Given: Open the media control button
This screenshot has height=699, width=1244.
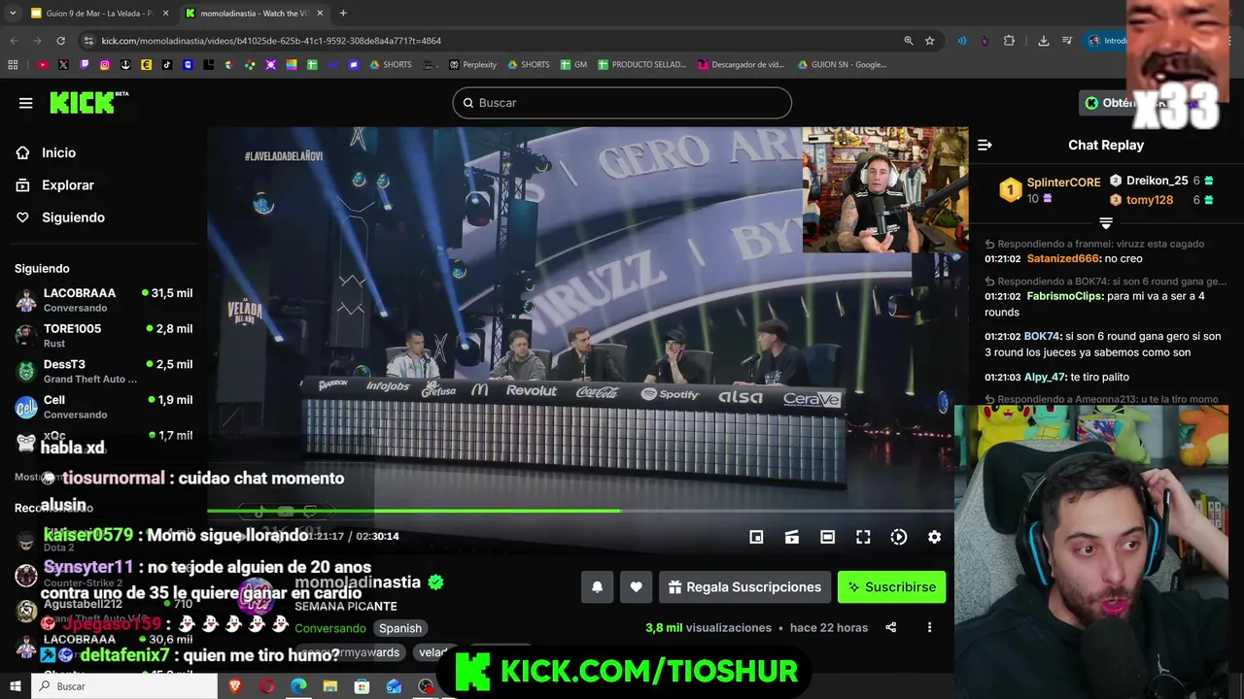Looking at the screenshot, I should (x=1067, y=41).
